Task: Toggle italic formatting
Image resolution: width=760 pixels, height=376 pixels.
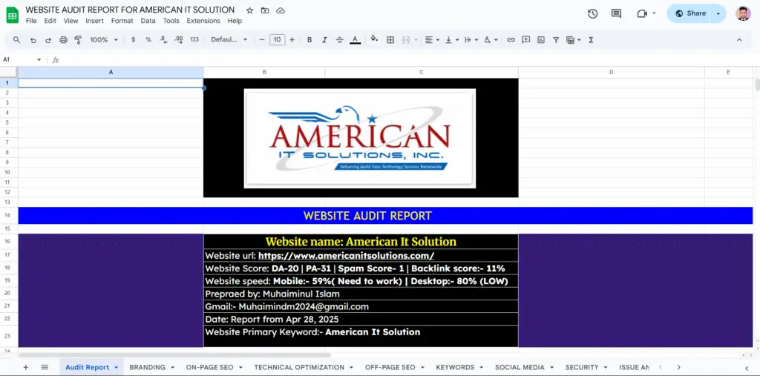Action: 324,40
